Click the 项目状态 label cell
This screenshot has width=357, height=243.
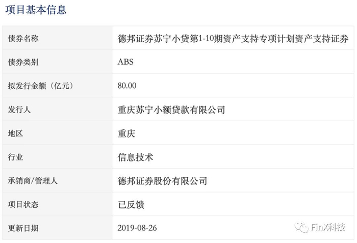(x=57, y=204)
